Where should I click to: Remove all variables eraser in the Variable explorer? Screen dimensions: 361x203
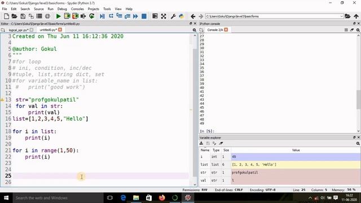tap(221, 143)
